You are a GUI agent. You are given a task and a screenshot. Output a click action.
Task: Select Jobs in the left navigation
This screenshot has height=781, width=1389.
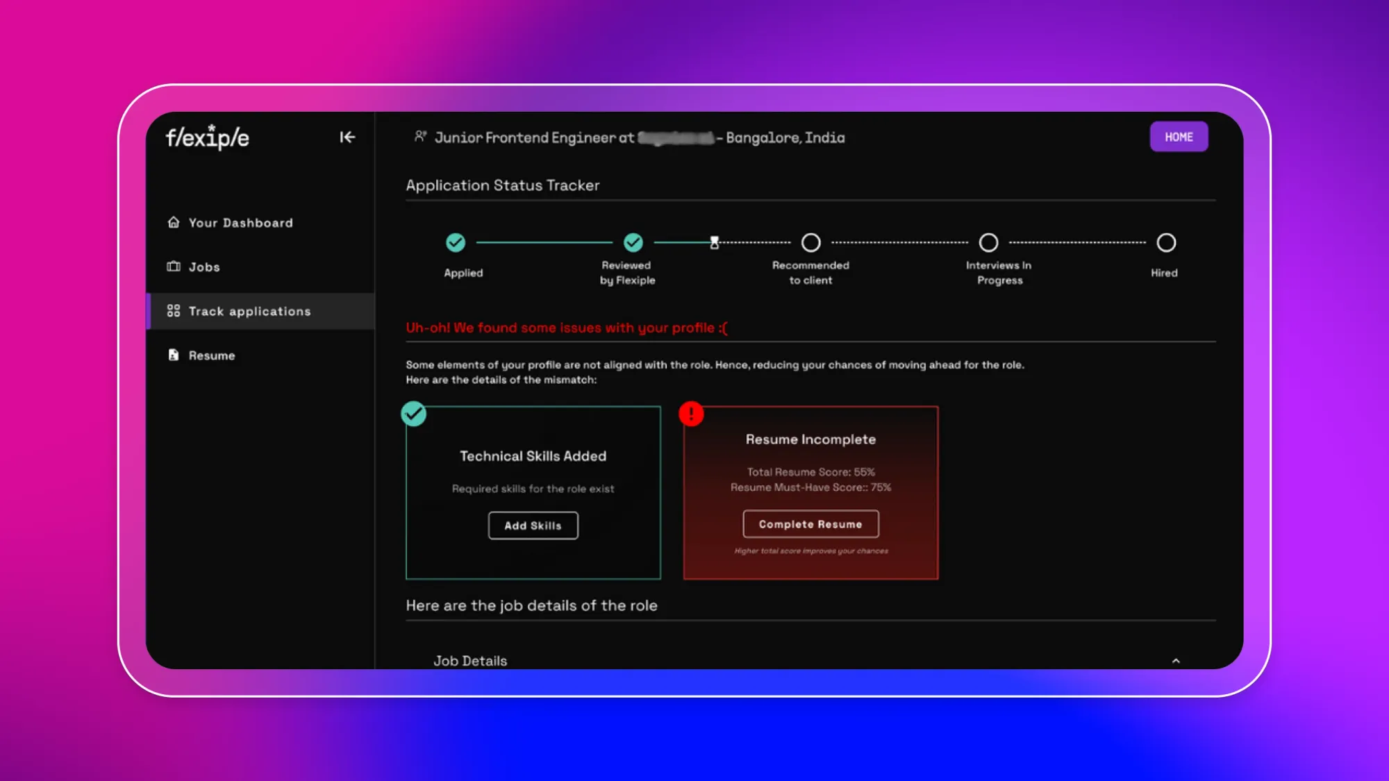pyautogui.click(x=203, y=266)
